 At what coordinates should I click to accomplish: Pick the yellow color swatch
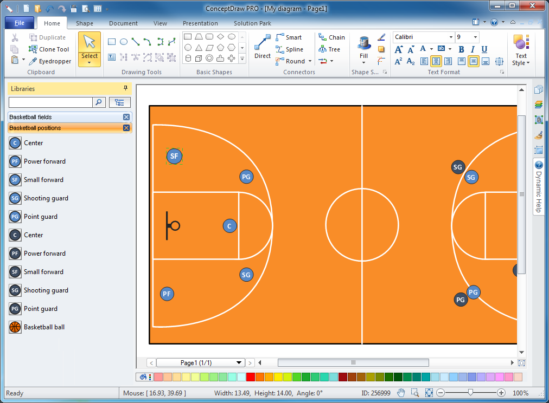click(278, 377)
